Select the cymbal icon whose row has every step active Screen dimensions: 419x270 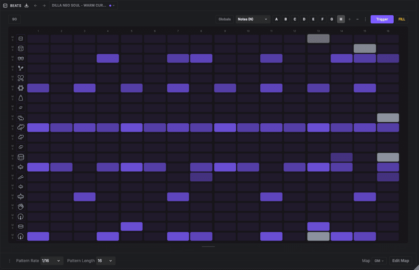21,128
